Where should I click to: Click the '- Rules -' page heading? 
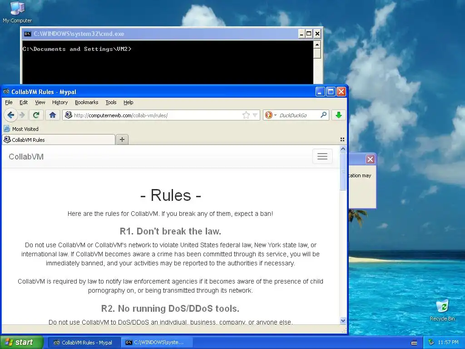[x=171, y=195]
